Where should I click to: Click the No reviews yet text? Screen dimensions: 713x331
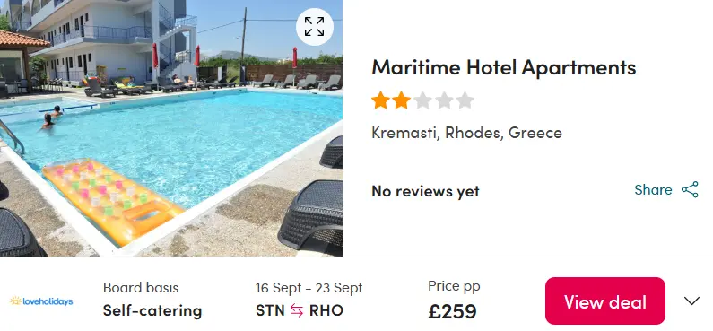425,191
